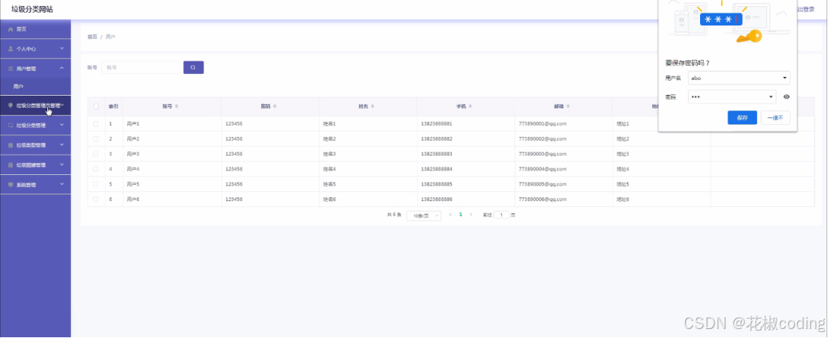Check the box for row 用户5
The image size is (828, 338).
96,184
